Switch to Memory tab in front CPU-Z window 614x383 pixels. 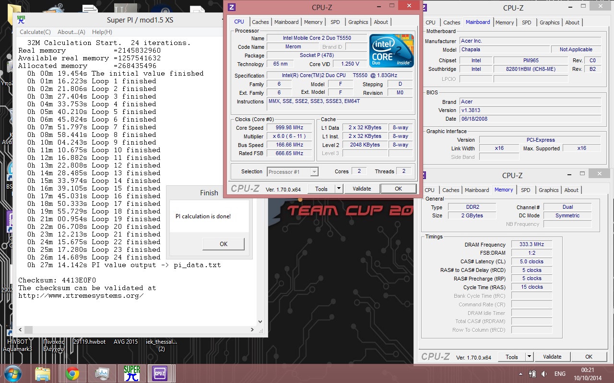(x=313, y=22)
